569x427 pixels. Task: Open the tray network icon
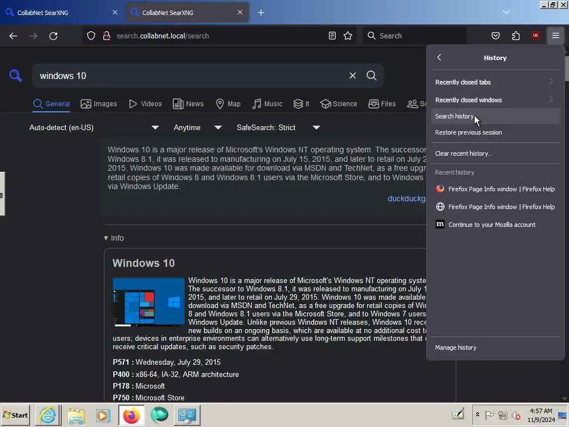[502, 415]
